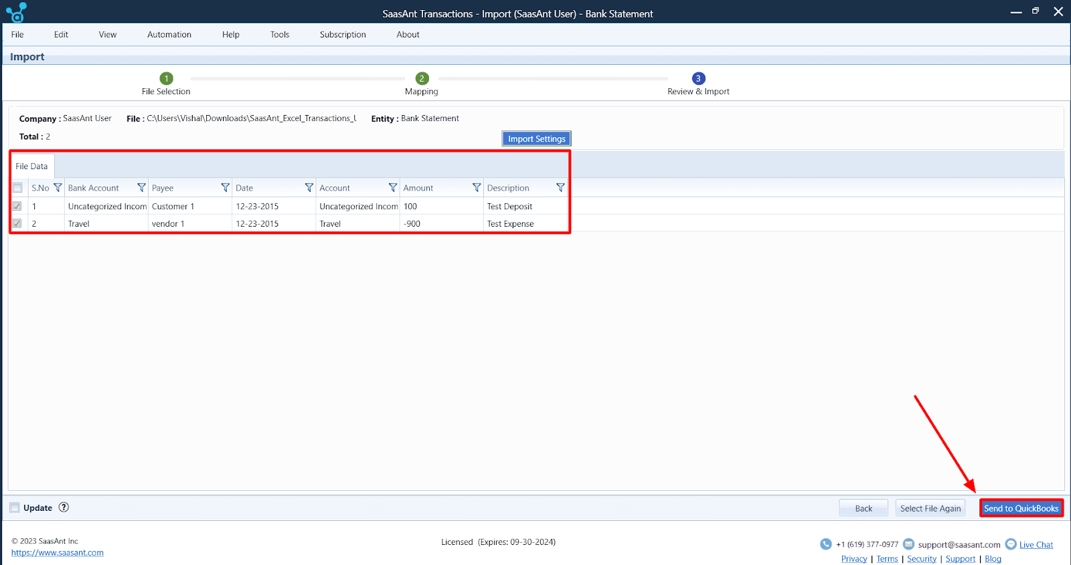Click the support@saasant.com email text
Viewport: 1071px width, 565px height.
(959, 545)
